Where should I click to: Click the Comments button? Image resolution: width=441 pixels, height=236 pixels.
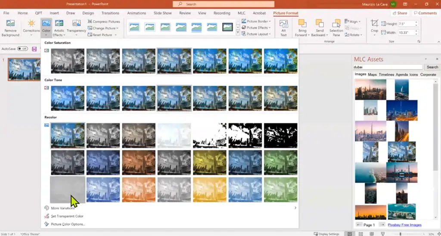pyautogui.click(x=425, y=13)
